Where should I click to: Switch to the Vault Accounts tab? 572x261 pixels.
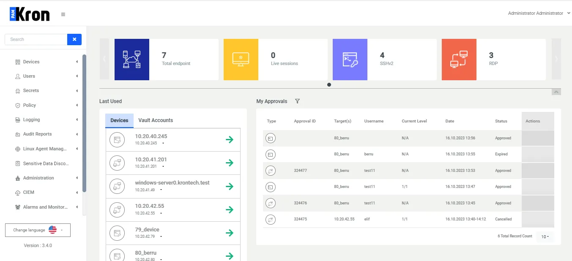pos(156,120)
